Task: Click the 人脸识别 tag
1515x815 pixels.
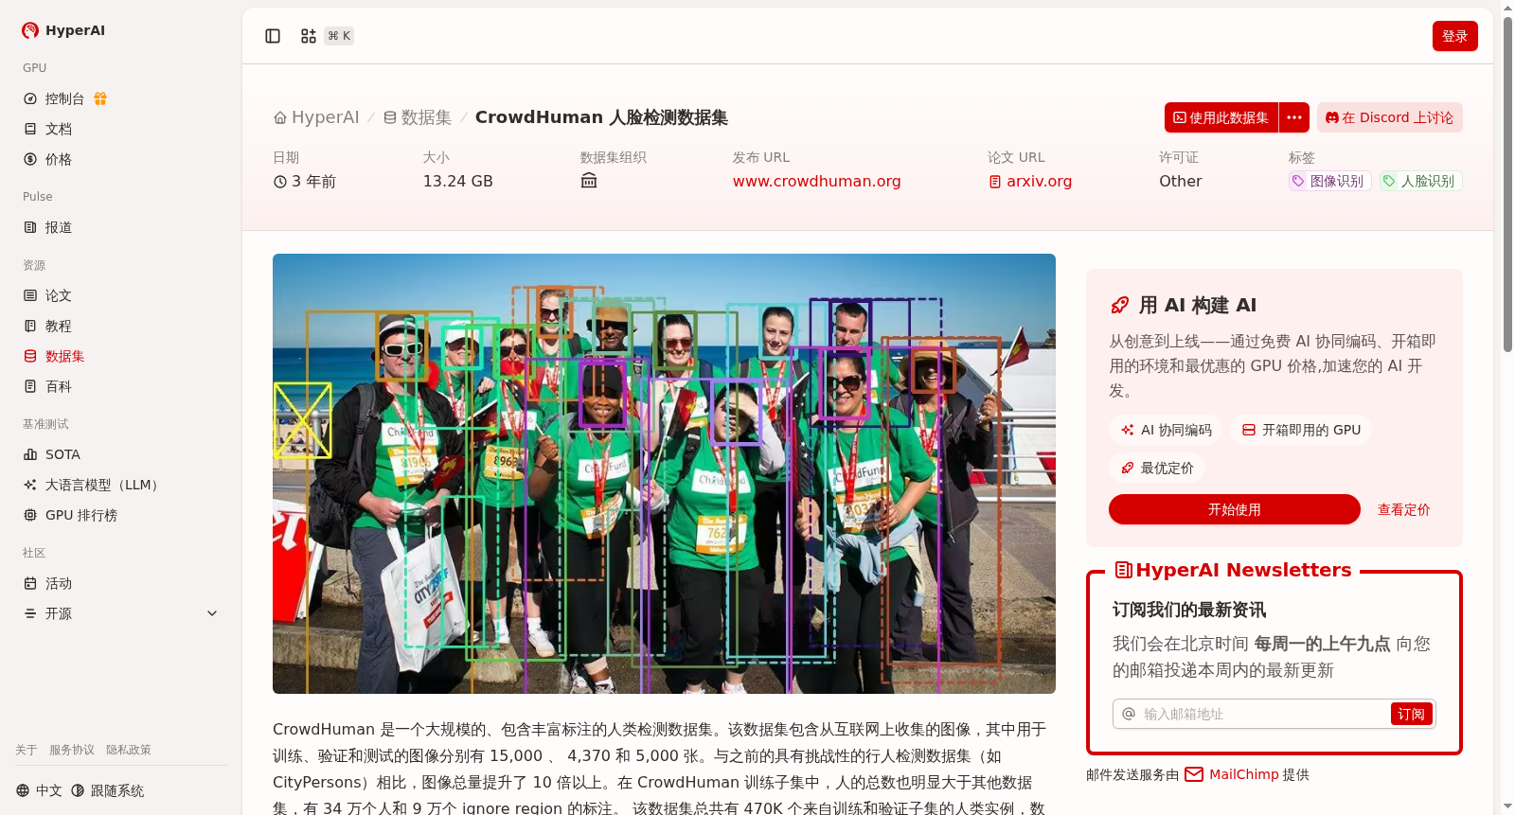Action: click(1420, 181)
